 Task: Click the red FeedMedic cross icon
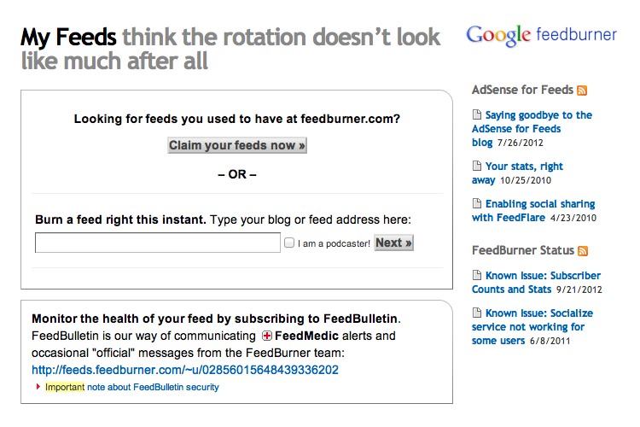[x=266, y=336]
